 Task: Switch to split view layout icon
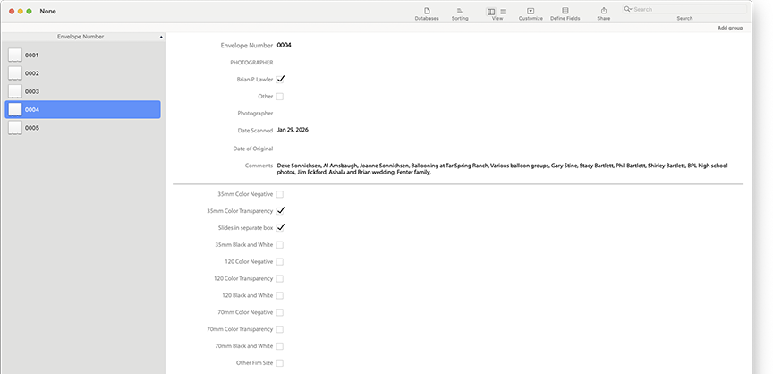(x=491, y=11)
